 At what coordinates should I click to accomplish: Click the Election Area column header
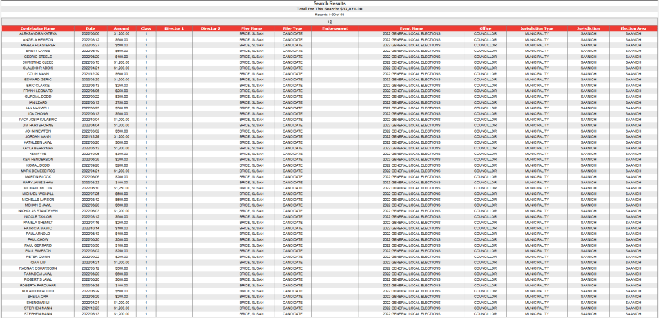[x=633, y=28]
